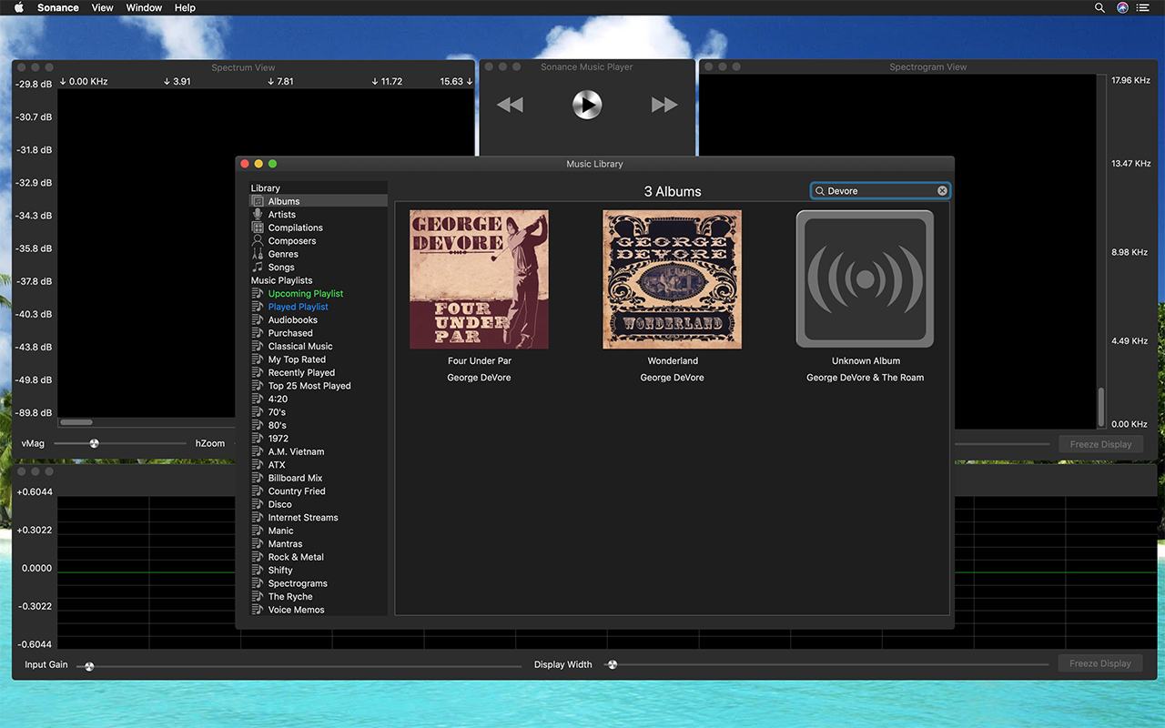The width and height of the screenshot is (1165, 728).
Task: Click the Four Under Par album title text
Action: [x=480, y=361]
